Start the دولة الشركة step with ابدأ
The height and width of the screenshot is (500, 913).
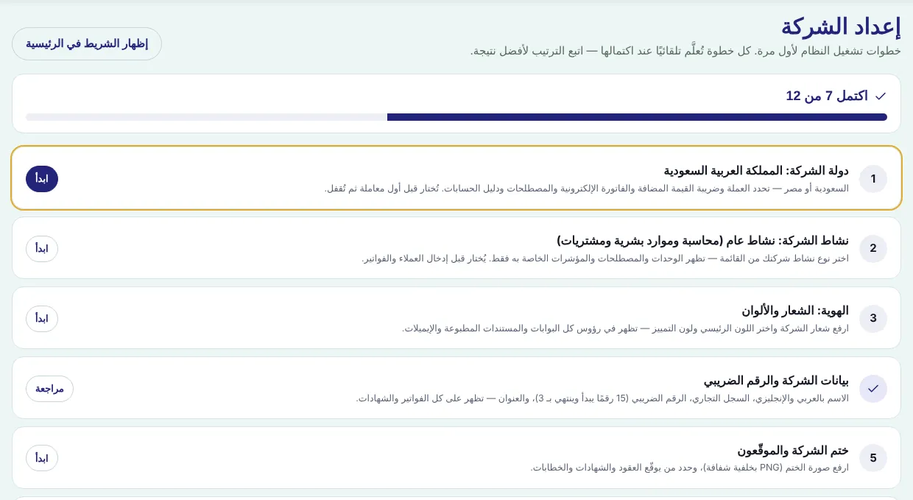point(42,178)
